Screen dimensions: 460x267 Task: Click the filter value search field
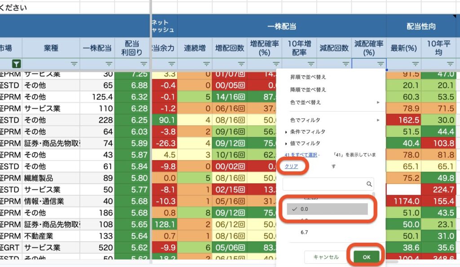323,184
